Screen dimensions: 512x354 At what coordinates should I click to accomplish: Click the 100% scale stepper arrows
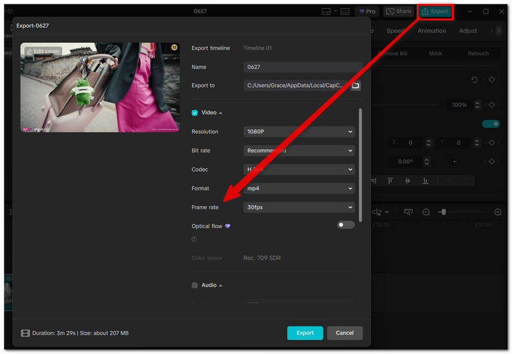point(477,105)
